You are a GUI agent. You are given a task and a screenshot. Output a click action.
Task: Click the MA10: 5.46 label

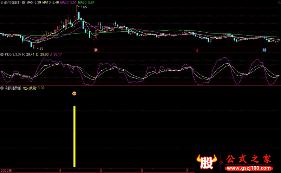point(51,2)
